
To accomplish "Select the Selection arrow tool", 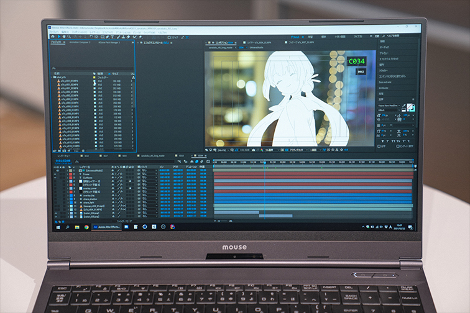I will pyautogui.click(x=59, y=37).
